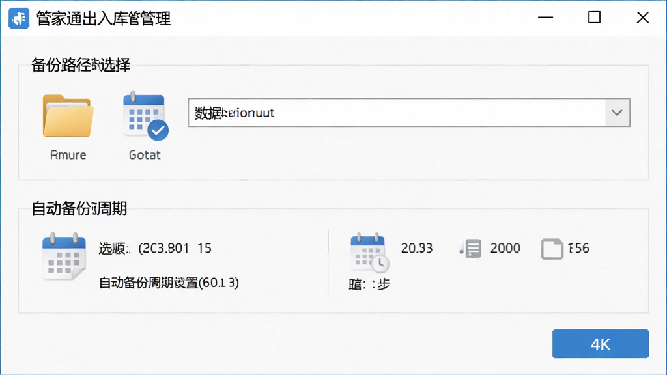Click the blue 4K button
Viewport: 667px width, 375px height.
pos(600,344)
